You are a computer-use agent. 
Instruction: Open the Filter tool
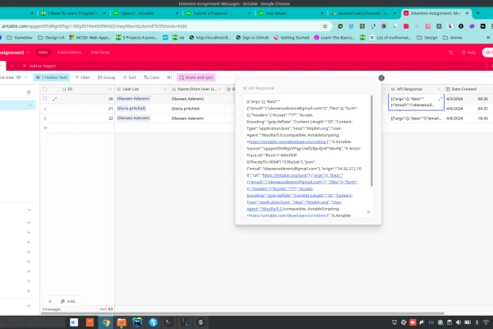[x=81, y=76]
